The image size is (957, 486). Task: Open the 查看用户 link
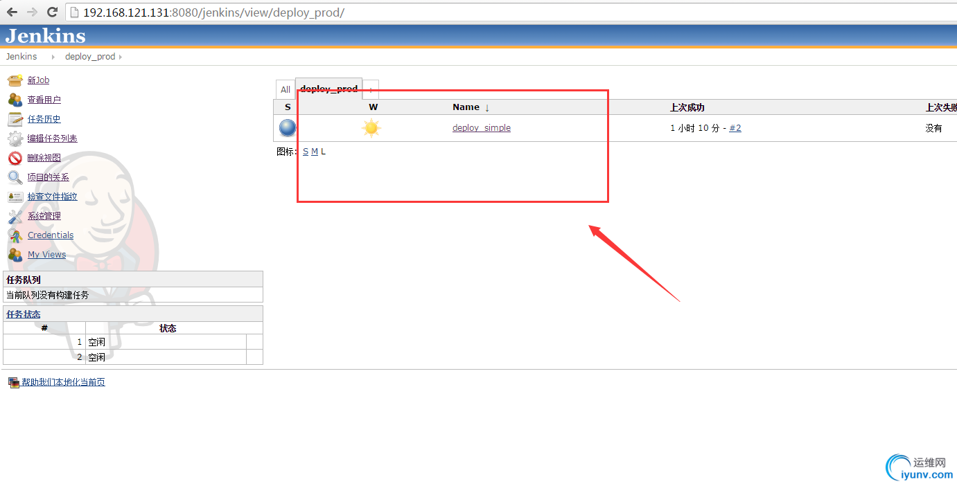click(x=44, y=100)
